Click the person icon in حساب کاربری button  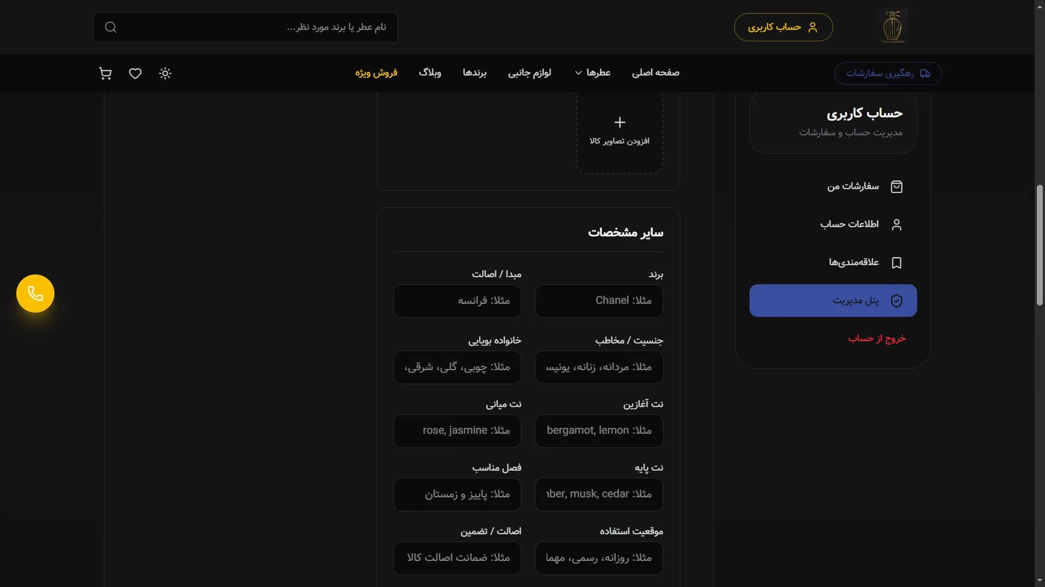coord(813,27)
